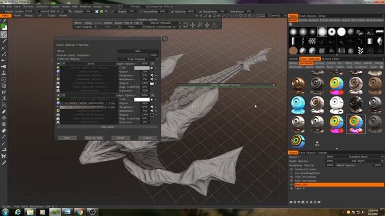
Task: Toggle the Invert Tool checkbox
Action: pos(39,11)
